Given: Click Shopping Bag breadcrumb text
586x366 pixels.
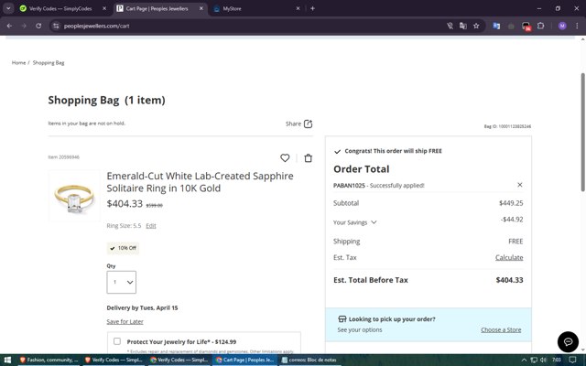Looking at the screenshot, I should (49, 63).
